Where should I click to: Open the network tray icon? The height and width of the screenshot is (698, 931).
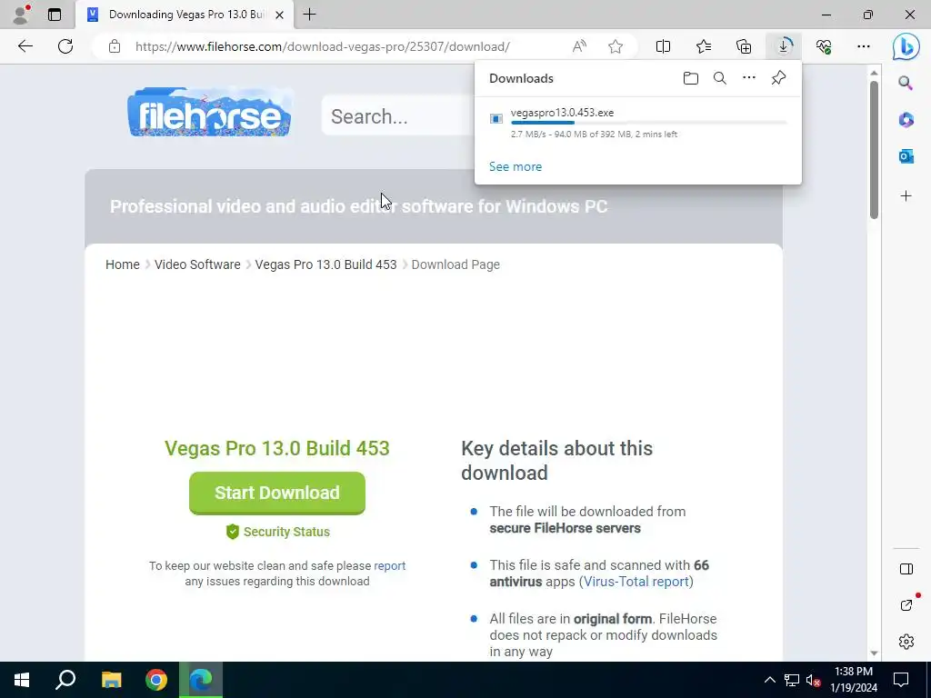(792, 680)
